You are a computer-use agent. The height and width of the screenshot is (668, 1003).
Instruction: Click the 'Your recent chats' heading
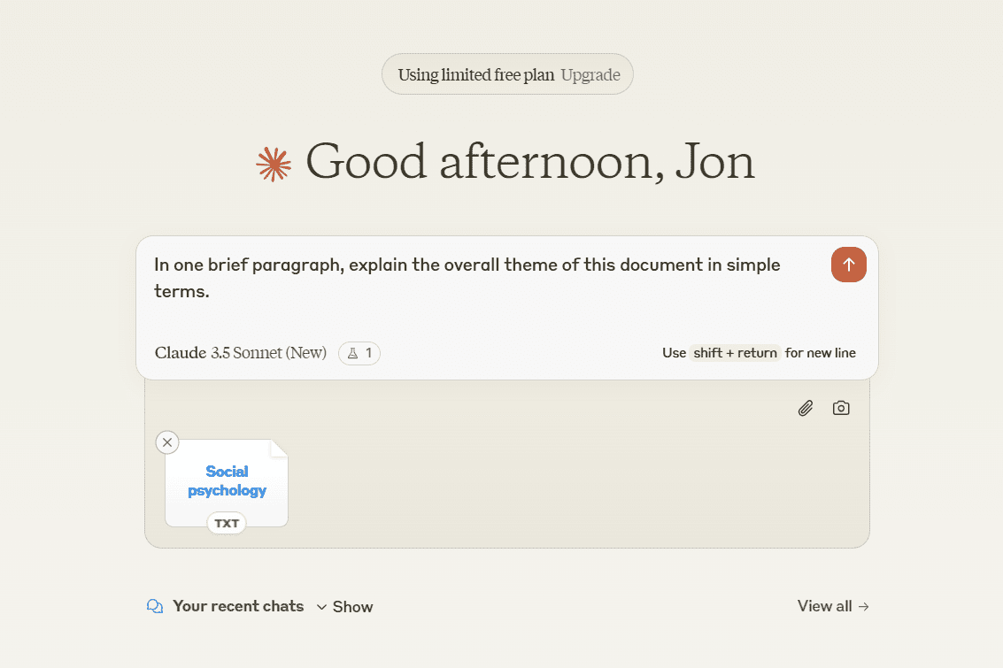pos(238,606)
